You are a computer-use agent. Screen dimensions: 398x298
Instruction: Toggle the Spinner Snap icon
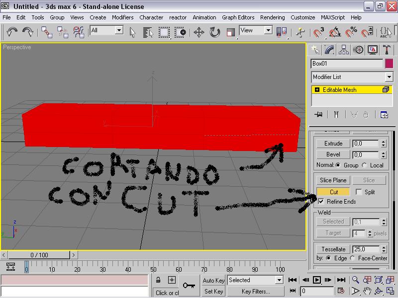coord(367,32)
